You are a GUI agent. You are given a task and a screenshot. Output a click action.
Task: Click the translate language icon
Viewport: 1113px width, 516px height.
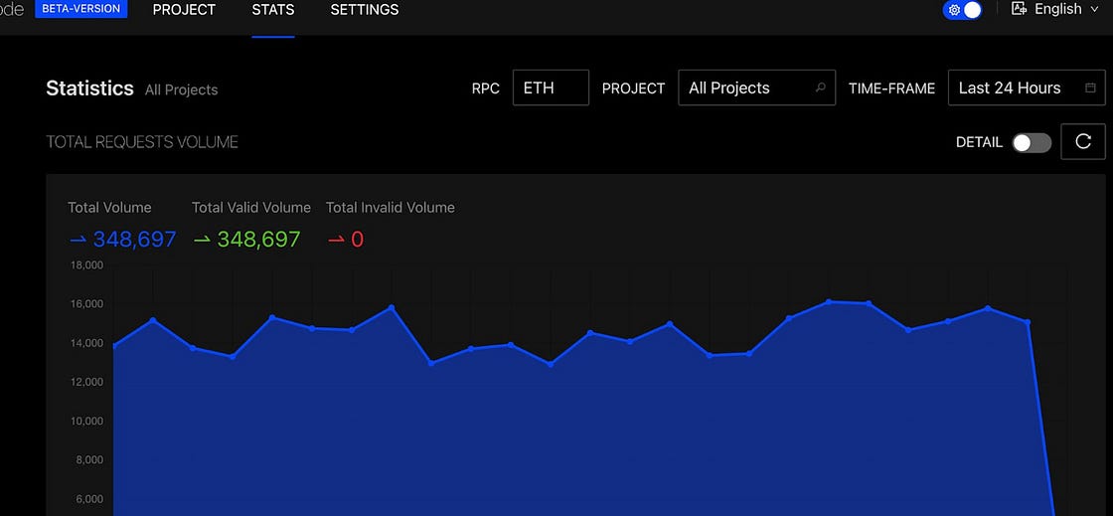click(x=1019, y=9)
